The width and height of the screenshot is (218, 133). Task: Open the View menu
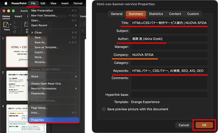click(53, 3)
